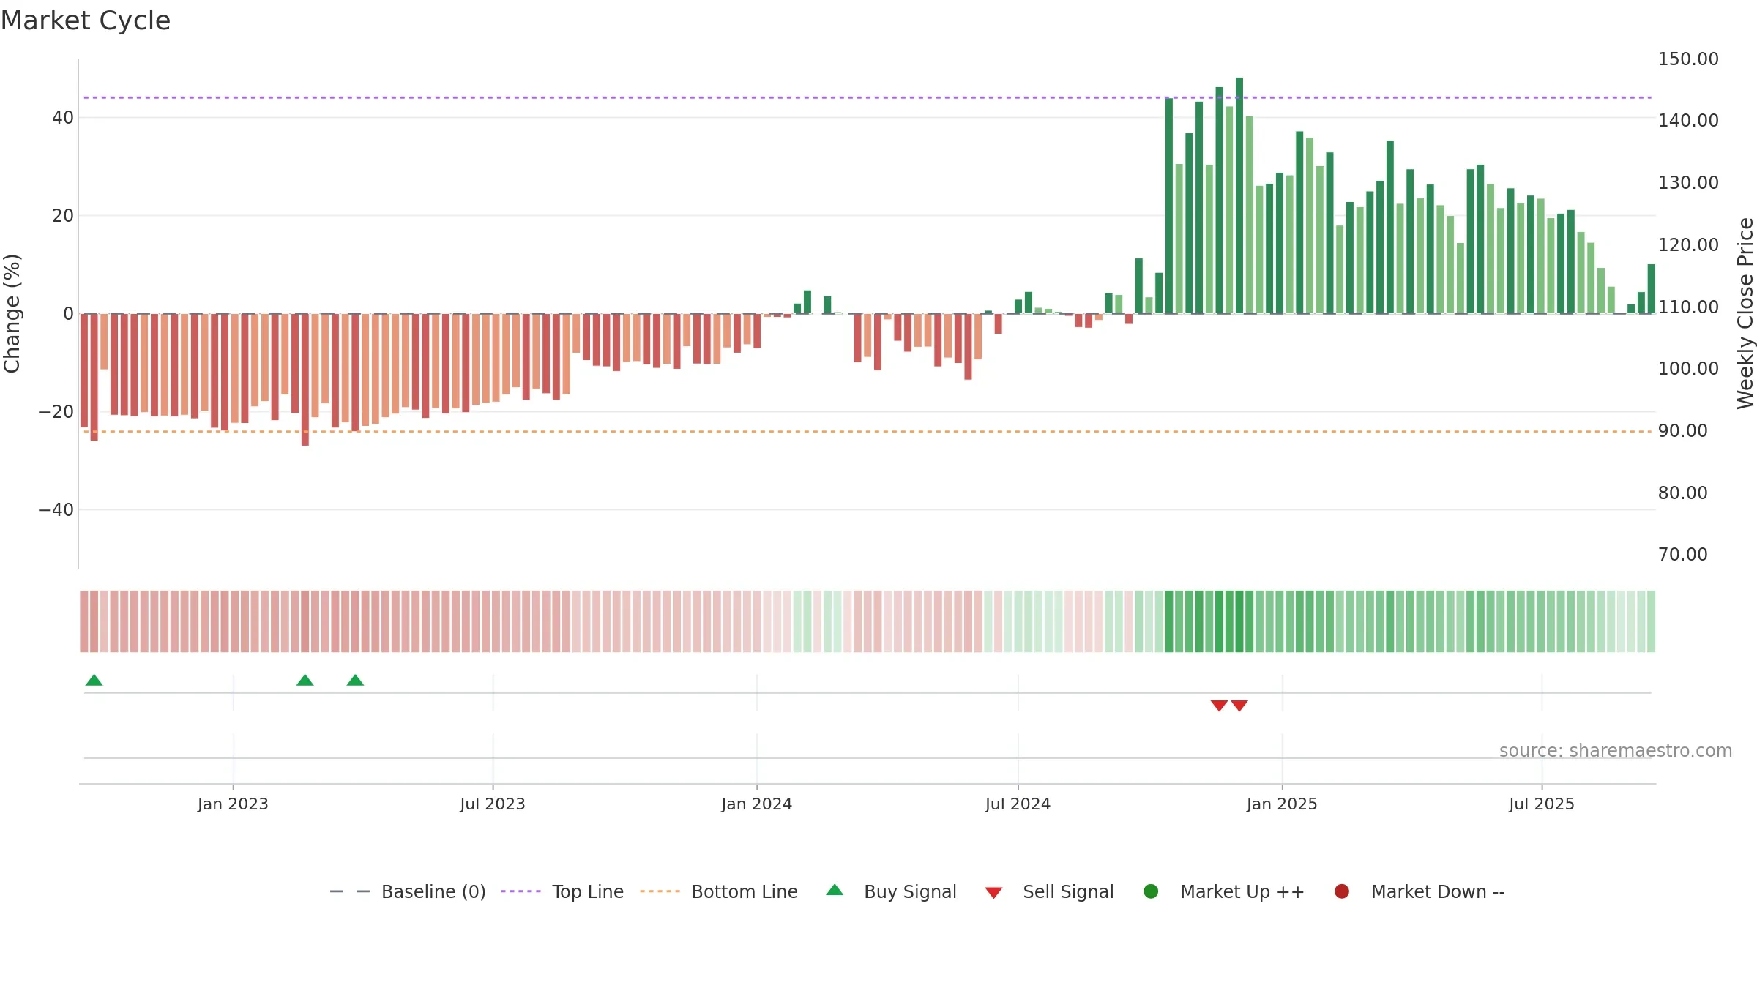Screen dimensions: 1757x988
Task: Click the Top Line legend entry
Action: 562,891
